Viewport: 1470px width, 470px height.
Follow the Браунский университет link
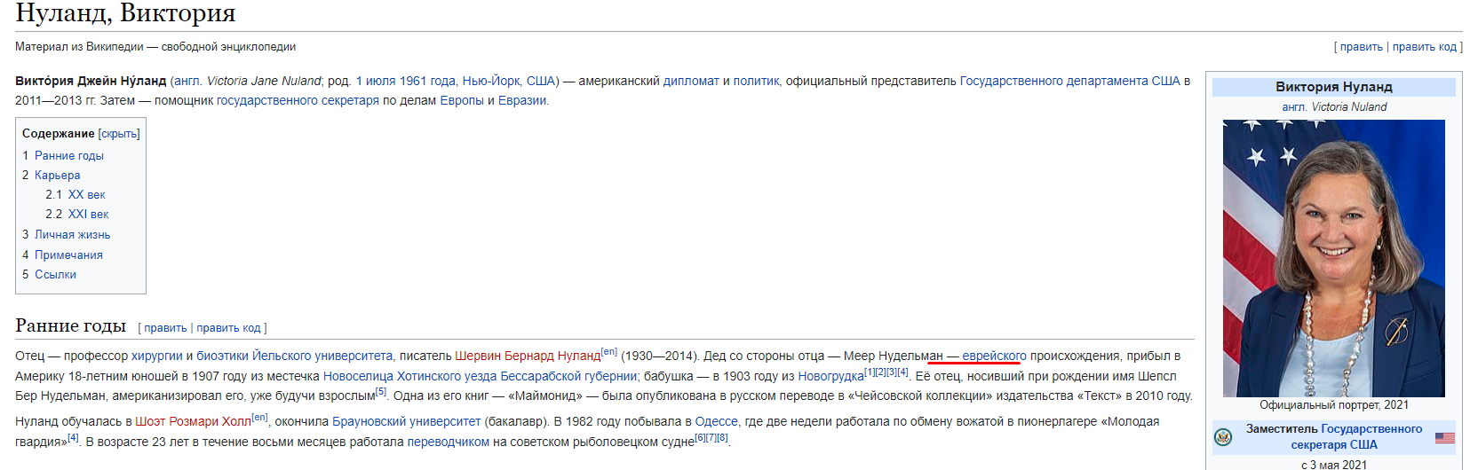coord(406,421)
